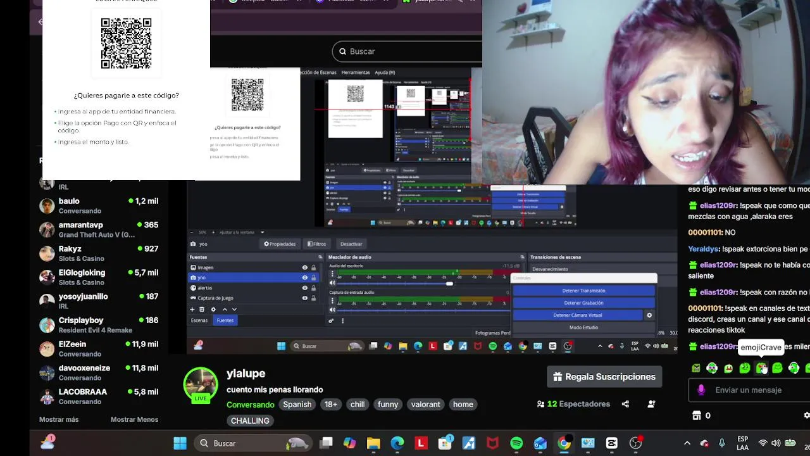Delete the selected source with the trash icon
The height and width of the screenshot is (456, 810).
click(x=202, y=309)
